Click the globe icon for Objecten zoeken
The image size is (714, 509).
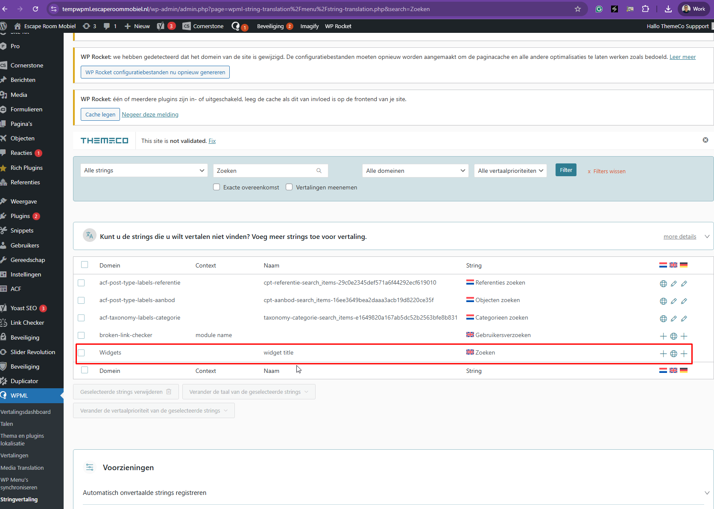pos(663,301)
